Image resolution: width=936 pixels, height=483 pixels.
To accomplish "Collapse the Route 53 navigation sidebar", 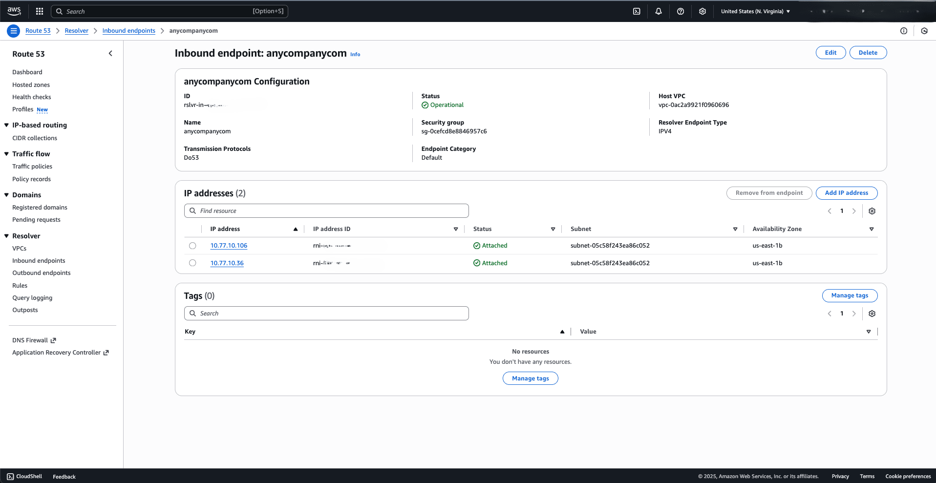I will tap(110, 53).
